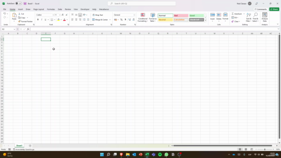This screenshot has width=281, height=158.
Task: Click Increase Decimal icon
Action: click(130, 20)
